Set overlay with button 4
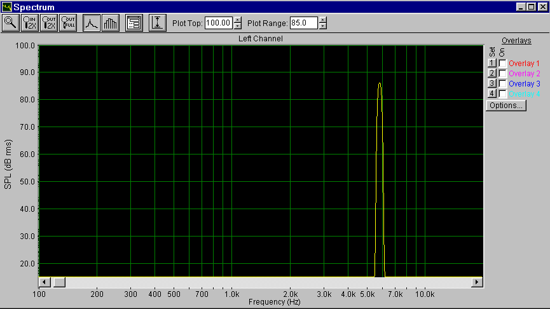This screenshot has height=309, width=550. [x=492, y=93]
